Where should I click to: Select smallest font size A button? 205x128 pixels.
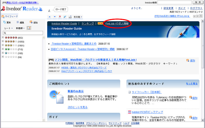point(194,16)
